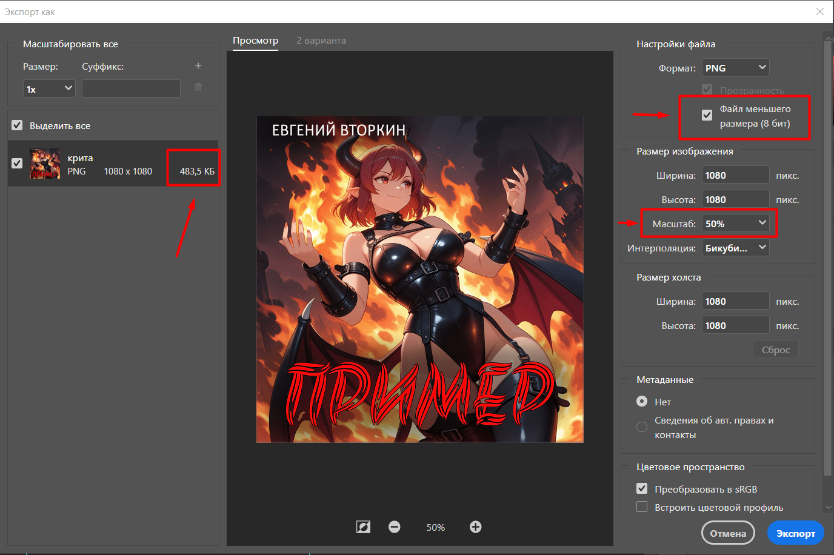Switch to the 2 варианта tab
Viewport: 834px width, 555px height.
point(321,41)
